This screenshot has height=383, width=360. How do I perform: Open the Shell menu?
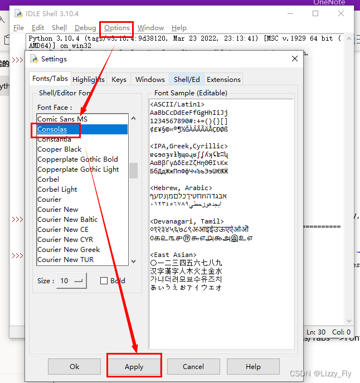click(59, 28)
